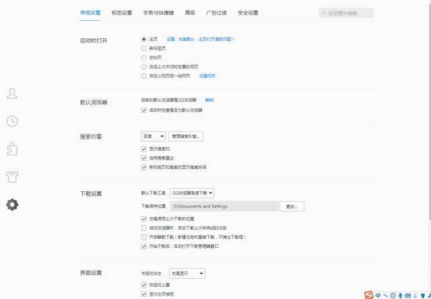
Task: Select the 新标签页 startup radio button
Action: (x=143, y=48)
